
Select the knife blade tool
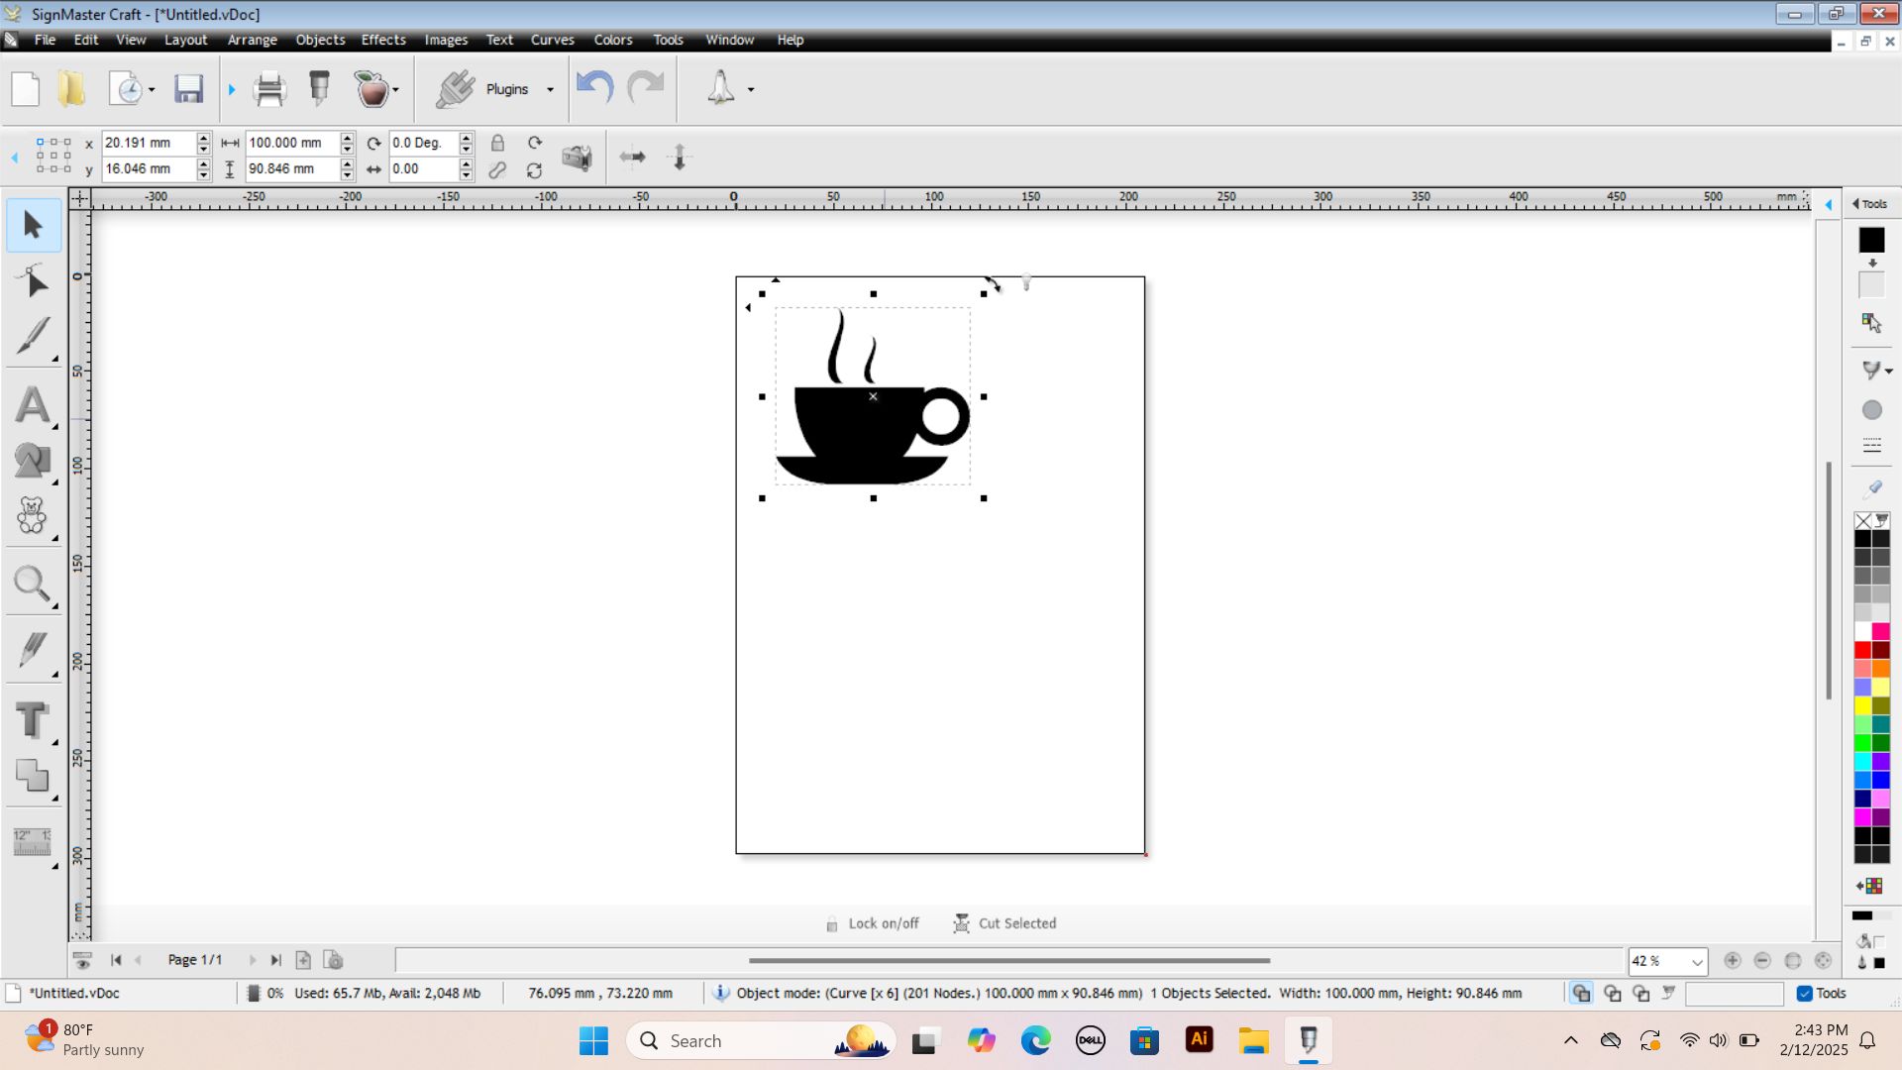[x=33, y=651]
